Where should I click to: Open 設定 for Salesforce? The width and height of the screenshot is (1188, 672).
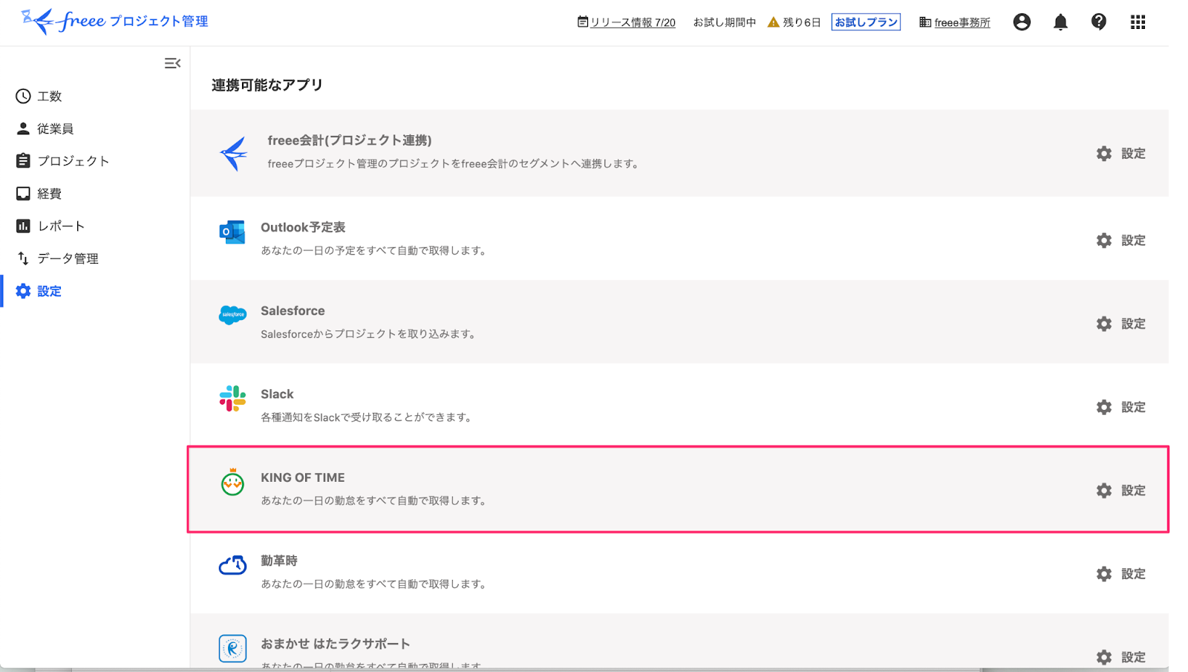1120,324
